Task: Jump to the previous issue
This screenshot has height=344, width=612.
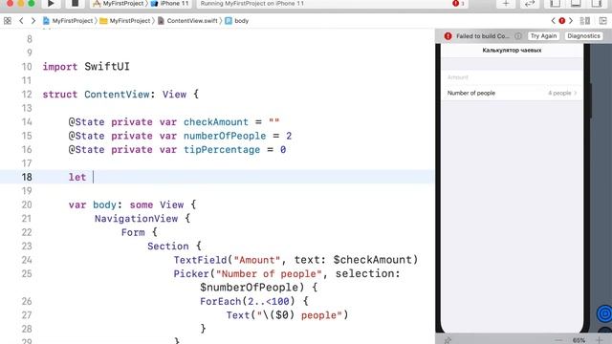Action: click(553, 21)
